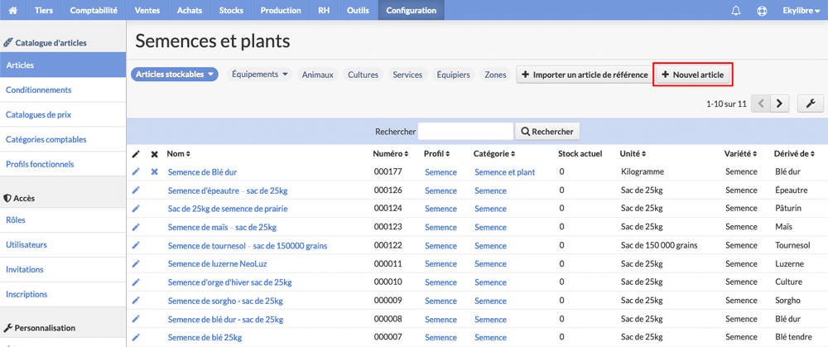Open Achats menu
The image size is (828, 347).
pos(190,10)
